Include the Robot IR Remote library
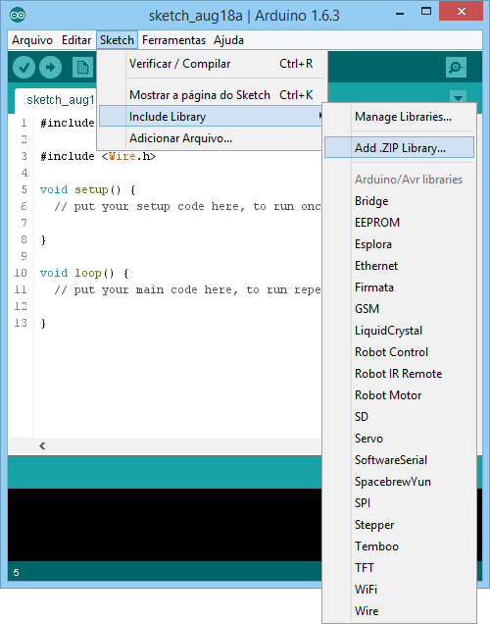Viewport: 490px width, 624px height. point(400,374)
